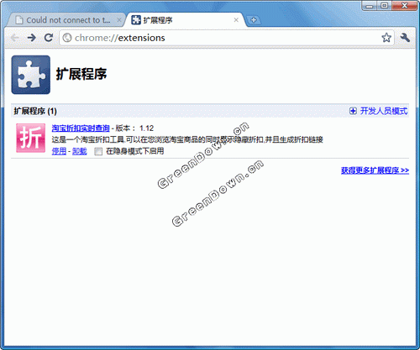Enable the 在隐身模式下启用 checkbox

(x=98, y=152)
